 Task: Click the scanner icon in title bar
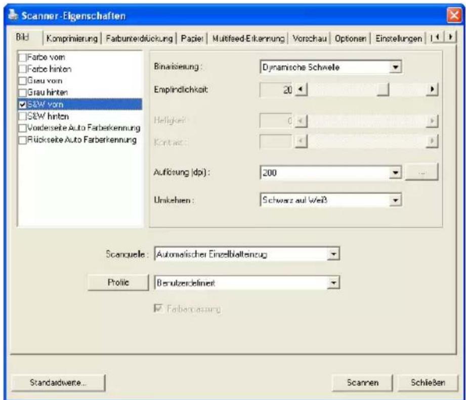click(x=13, y=15)
